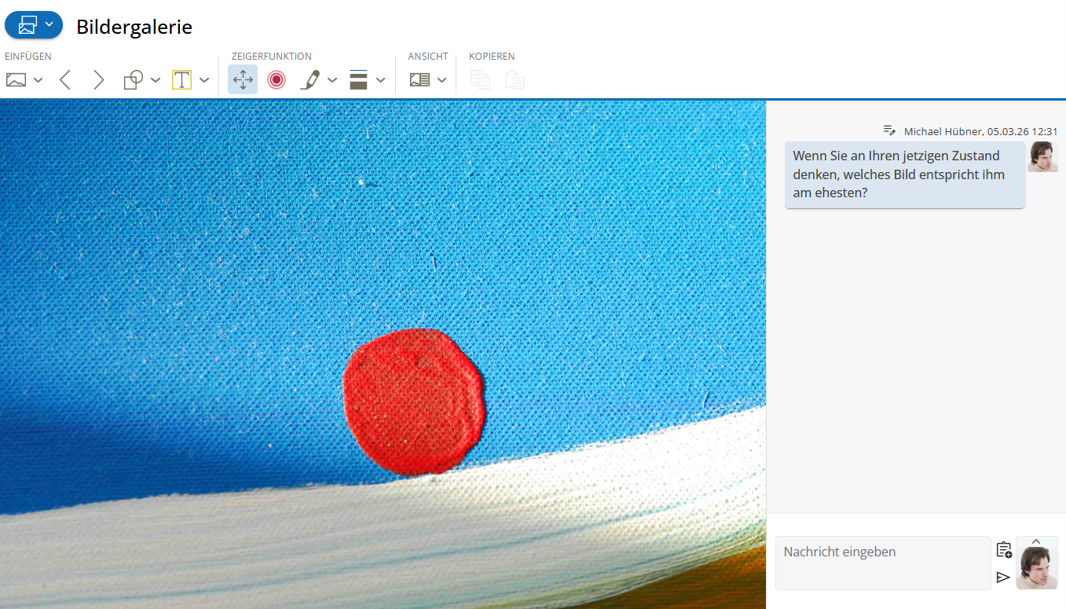Click the insert image icon

(16, 79)
